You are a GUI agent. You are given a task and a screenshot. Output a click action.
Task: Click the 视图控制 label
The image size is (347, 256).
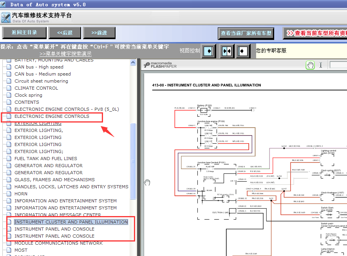(190, 50)
